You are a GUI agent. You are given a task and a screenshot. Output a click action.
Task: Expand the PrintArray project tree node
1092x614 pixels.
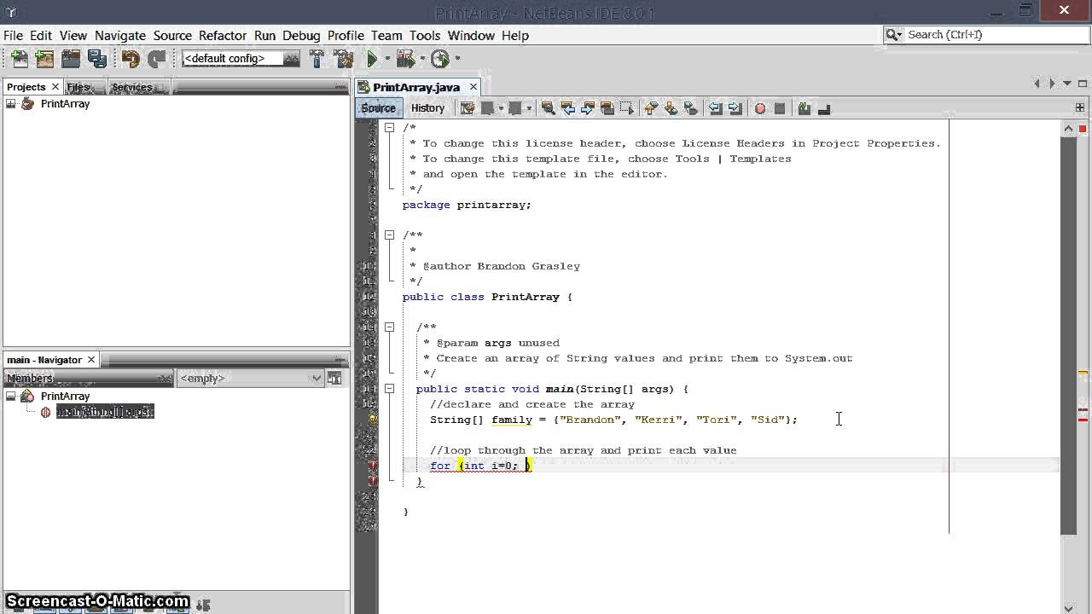[x=11, y=104]
